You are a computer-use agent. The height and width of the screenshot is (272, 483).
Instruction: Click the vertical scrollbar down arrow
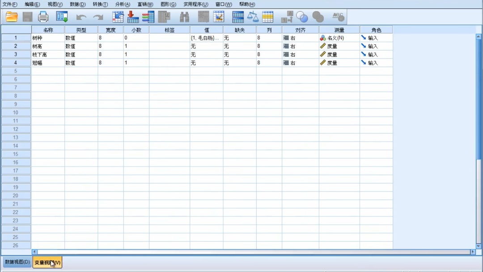pyautogui.click(x=479, y=246)
